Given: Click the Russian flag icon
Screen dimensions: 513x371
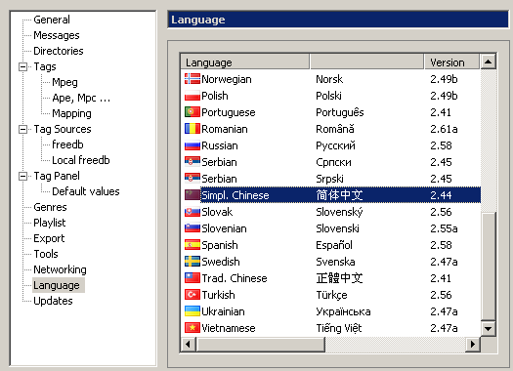Looking at the screenshot, I should point(192,145).
